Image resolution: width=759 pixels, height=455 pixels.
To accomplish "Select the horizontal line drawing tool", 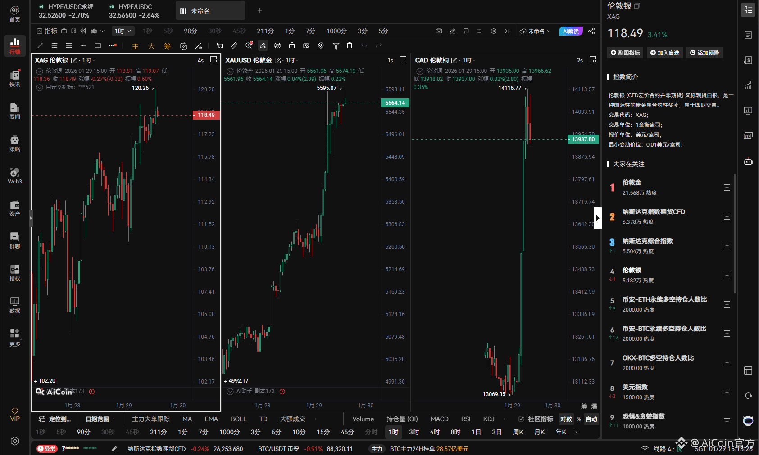I will pos(83,45).
